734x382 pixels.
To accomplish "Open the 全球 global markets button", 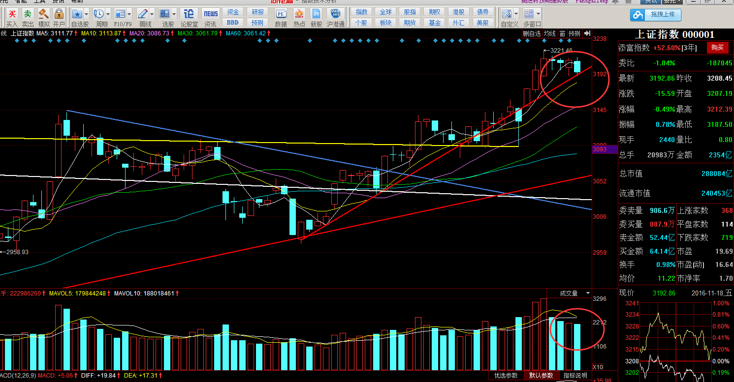I will tap(385, 12).
